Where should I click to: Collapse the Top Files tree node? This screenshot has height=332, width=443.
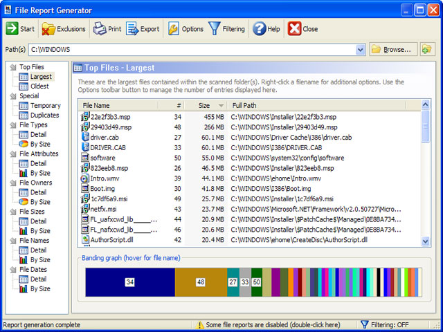click(x=13, y=67)
